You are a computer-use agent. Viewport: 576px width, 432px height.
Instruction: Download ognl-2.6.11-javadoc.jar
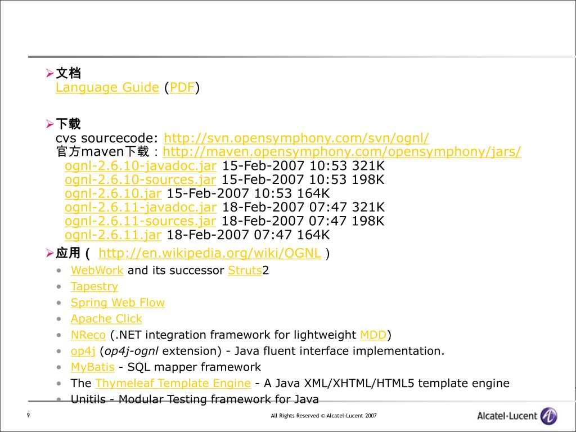tap(140, 207)
